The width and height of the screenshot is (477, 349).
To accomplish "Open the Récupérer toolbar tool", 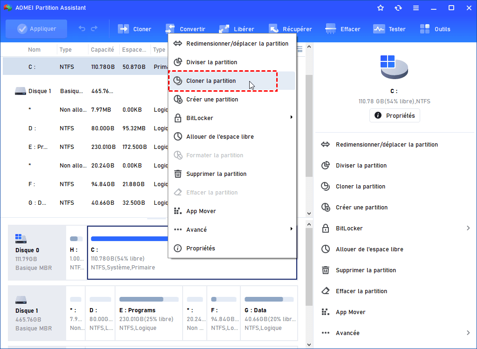I will [x=290, y=29].
